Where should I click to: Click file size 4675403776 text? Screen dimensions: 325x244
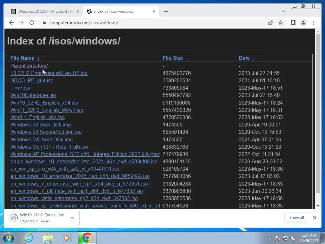point(176,73)
